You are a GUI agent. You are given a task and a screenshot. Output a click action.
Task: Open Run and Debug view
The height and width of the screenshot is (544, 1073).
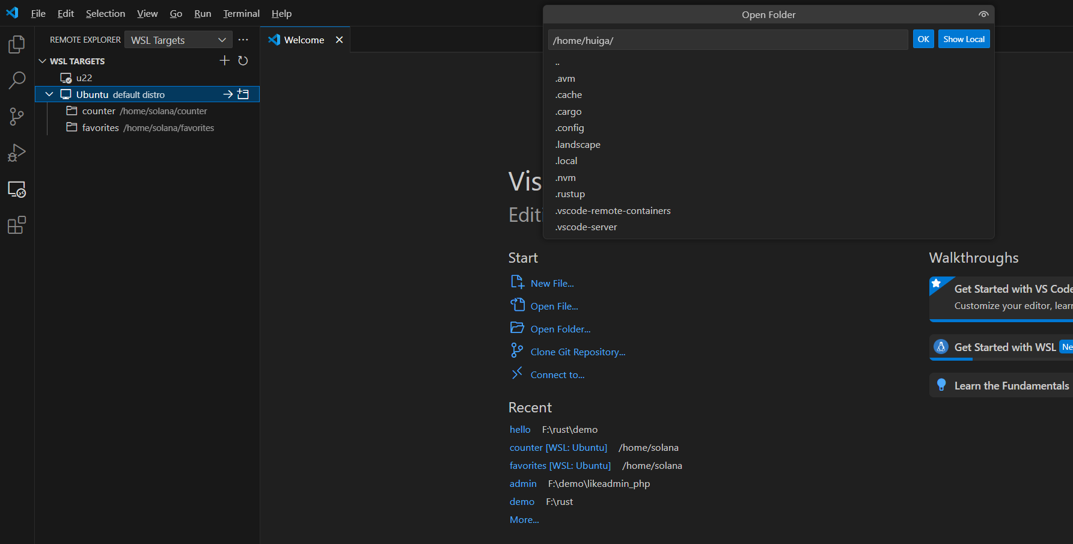click(17, 153)
